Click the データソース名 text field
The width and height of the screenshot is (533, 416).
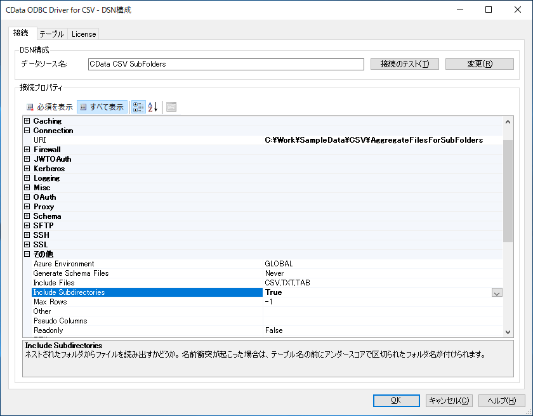pos(226,64)
